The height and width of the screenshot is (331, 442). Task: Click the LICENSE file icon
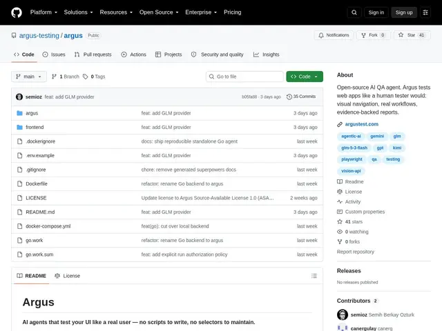[x=19, y=198]
